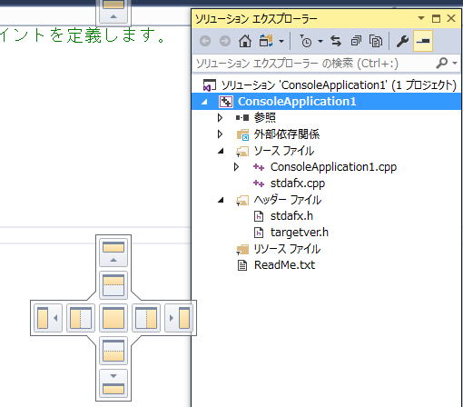Select stdafx.cpp file
The image size is (463, 407).
pyautogui.click(x=298, y=184)
